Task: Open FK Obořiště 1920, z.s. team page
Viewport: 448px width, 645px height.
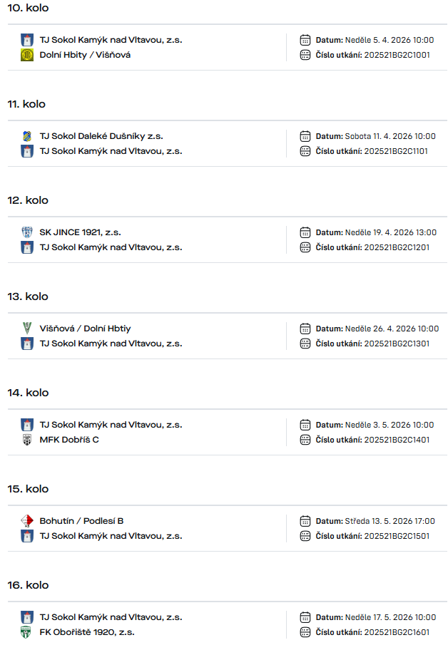Action: (x=87, y=632)
